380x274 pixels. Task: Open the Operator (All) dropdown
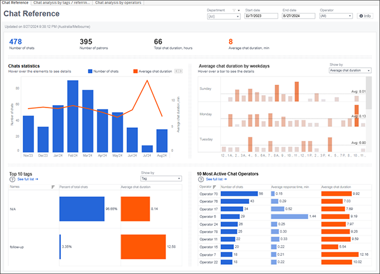pos(336,16)
